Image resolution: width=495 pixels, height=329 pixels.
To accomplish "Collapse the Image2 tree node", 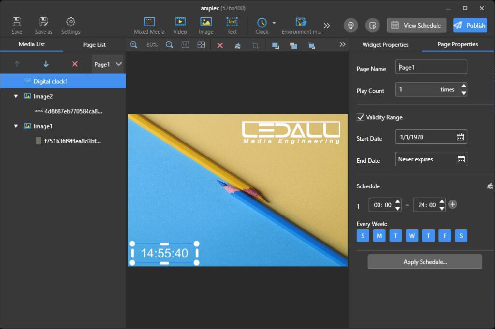I will (x=16, y=97).
